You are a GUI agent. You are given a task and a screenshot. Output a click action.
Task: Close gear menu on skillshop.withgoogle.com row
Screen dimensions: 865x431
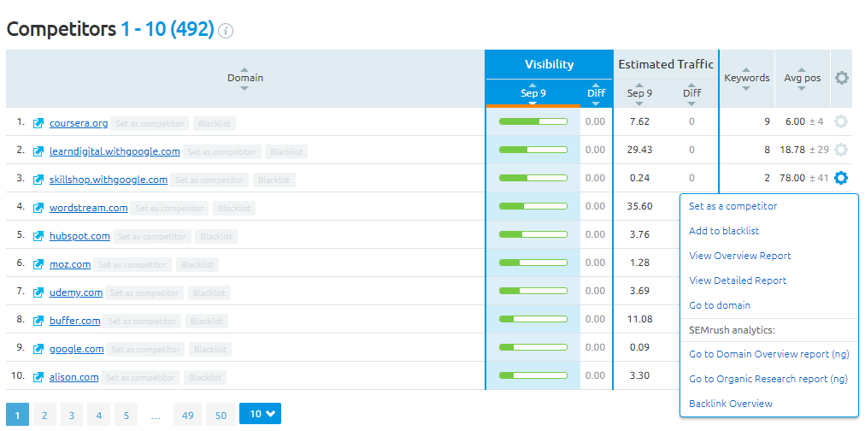[x=841, y=178]
